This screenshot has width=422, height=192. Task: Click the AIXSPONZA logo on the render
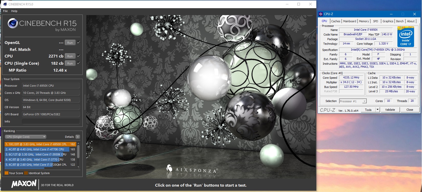(x=192, y=169)
